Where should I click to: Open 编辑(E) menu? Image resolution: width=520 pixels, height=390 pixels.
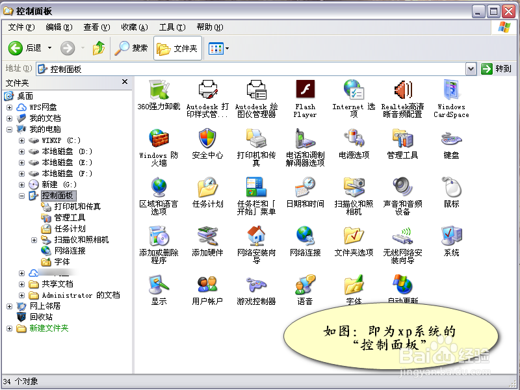tap(59, 27)
